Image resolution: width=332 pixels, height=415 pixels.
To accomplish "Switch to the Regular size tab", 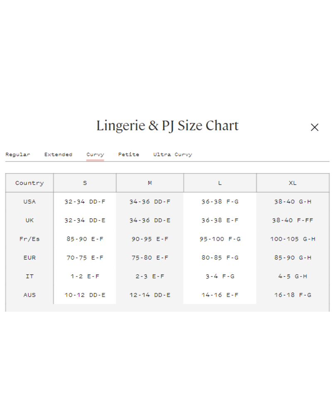I will (18, 154).
